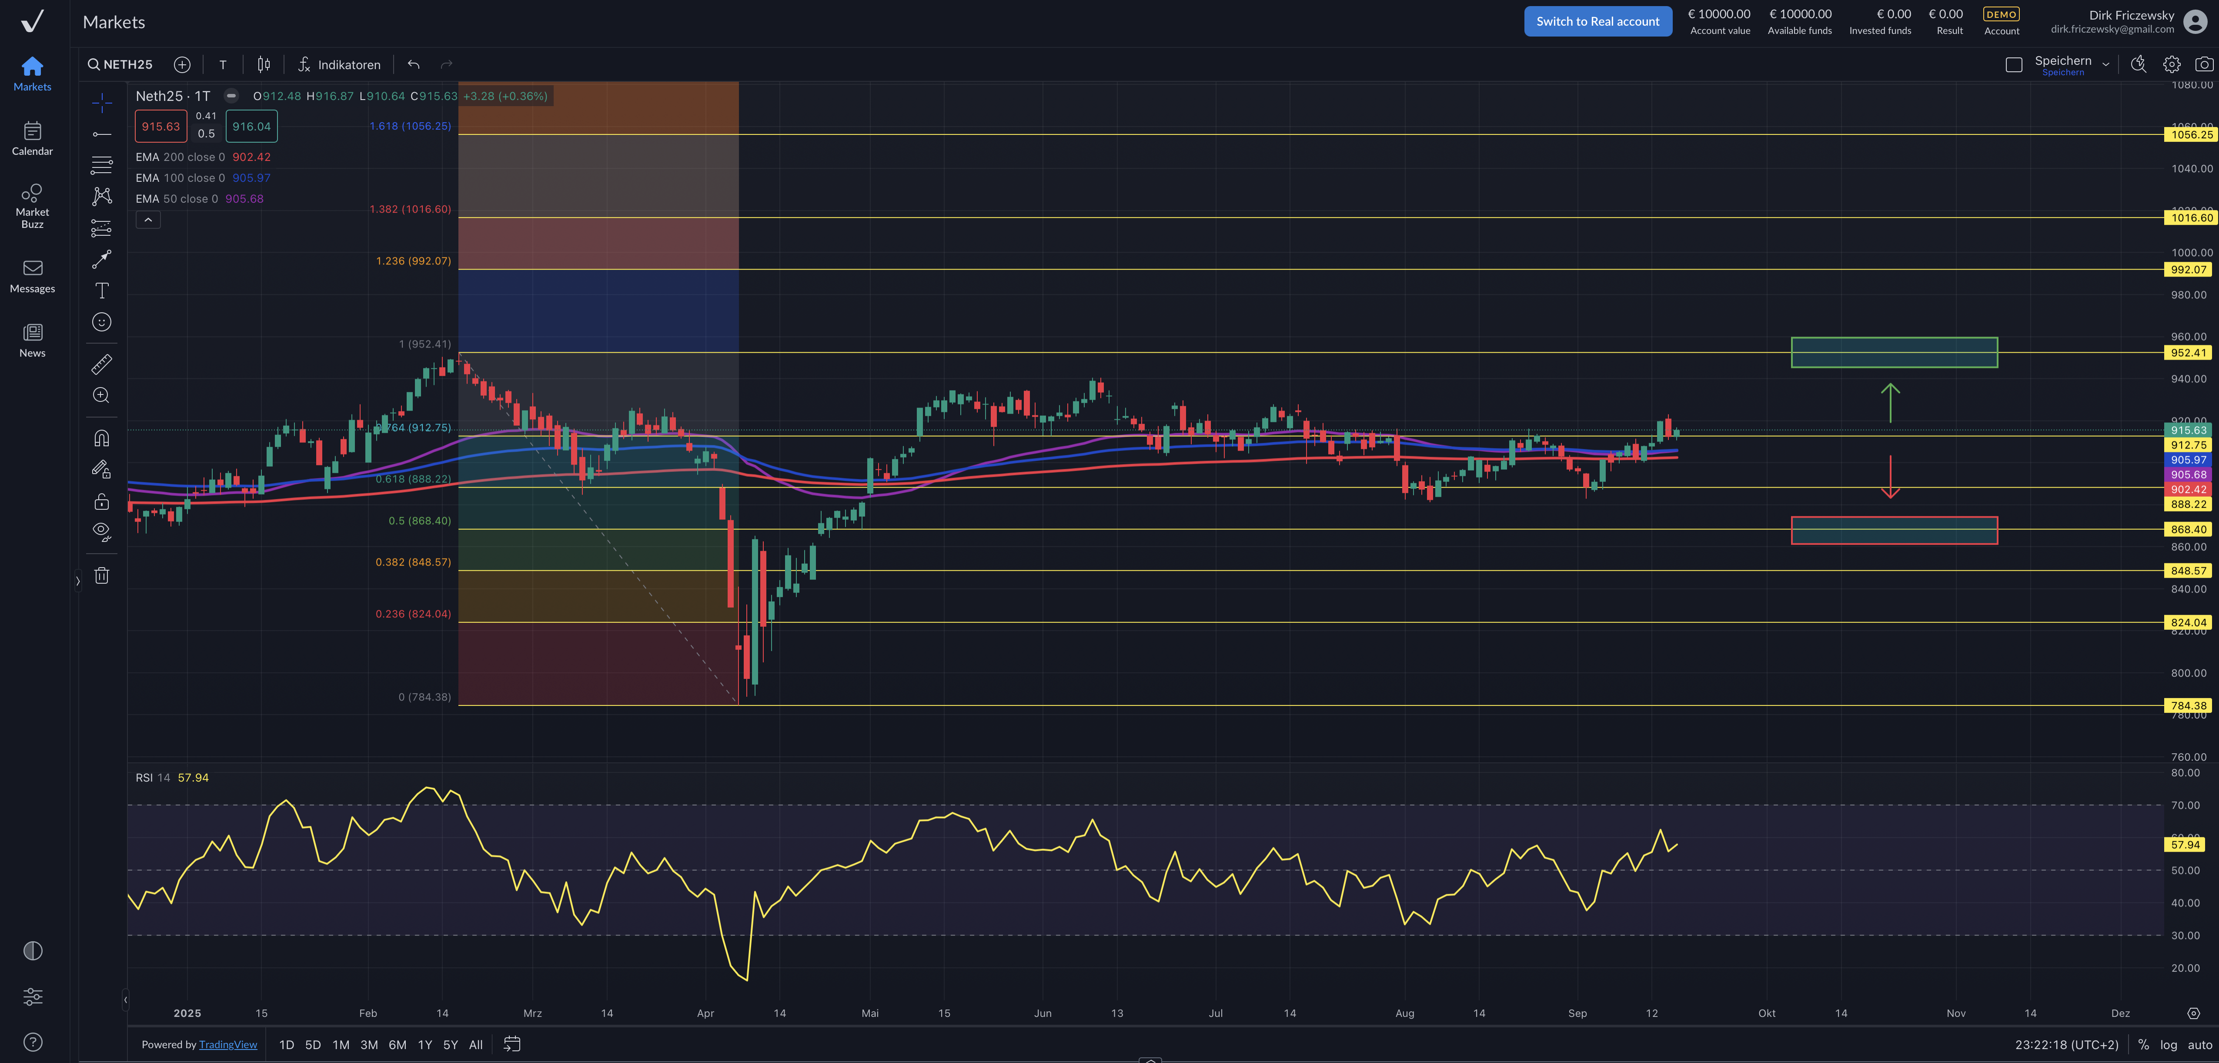This screenshot has height=1063, width=2219.
Task: Enable magnet snap mode
Action: 101,438
